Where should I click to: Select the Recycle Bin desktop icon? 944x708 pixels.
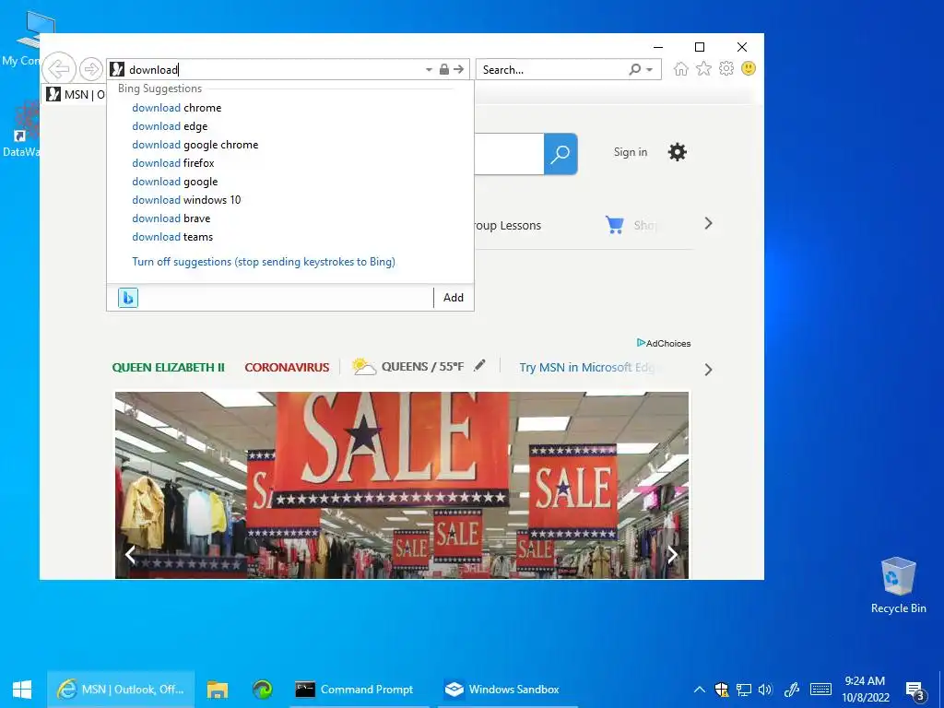point(898,585)
